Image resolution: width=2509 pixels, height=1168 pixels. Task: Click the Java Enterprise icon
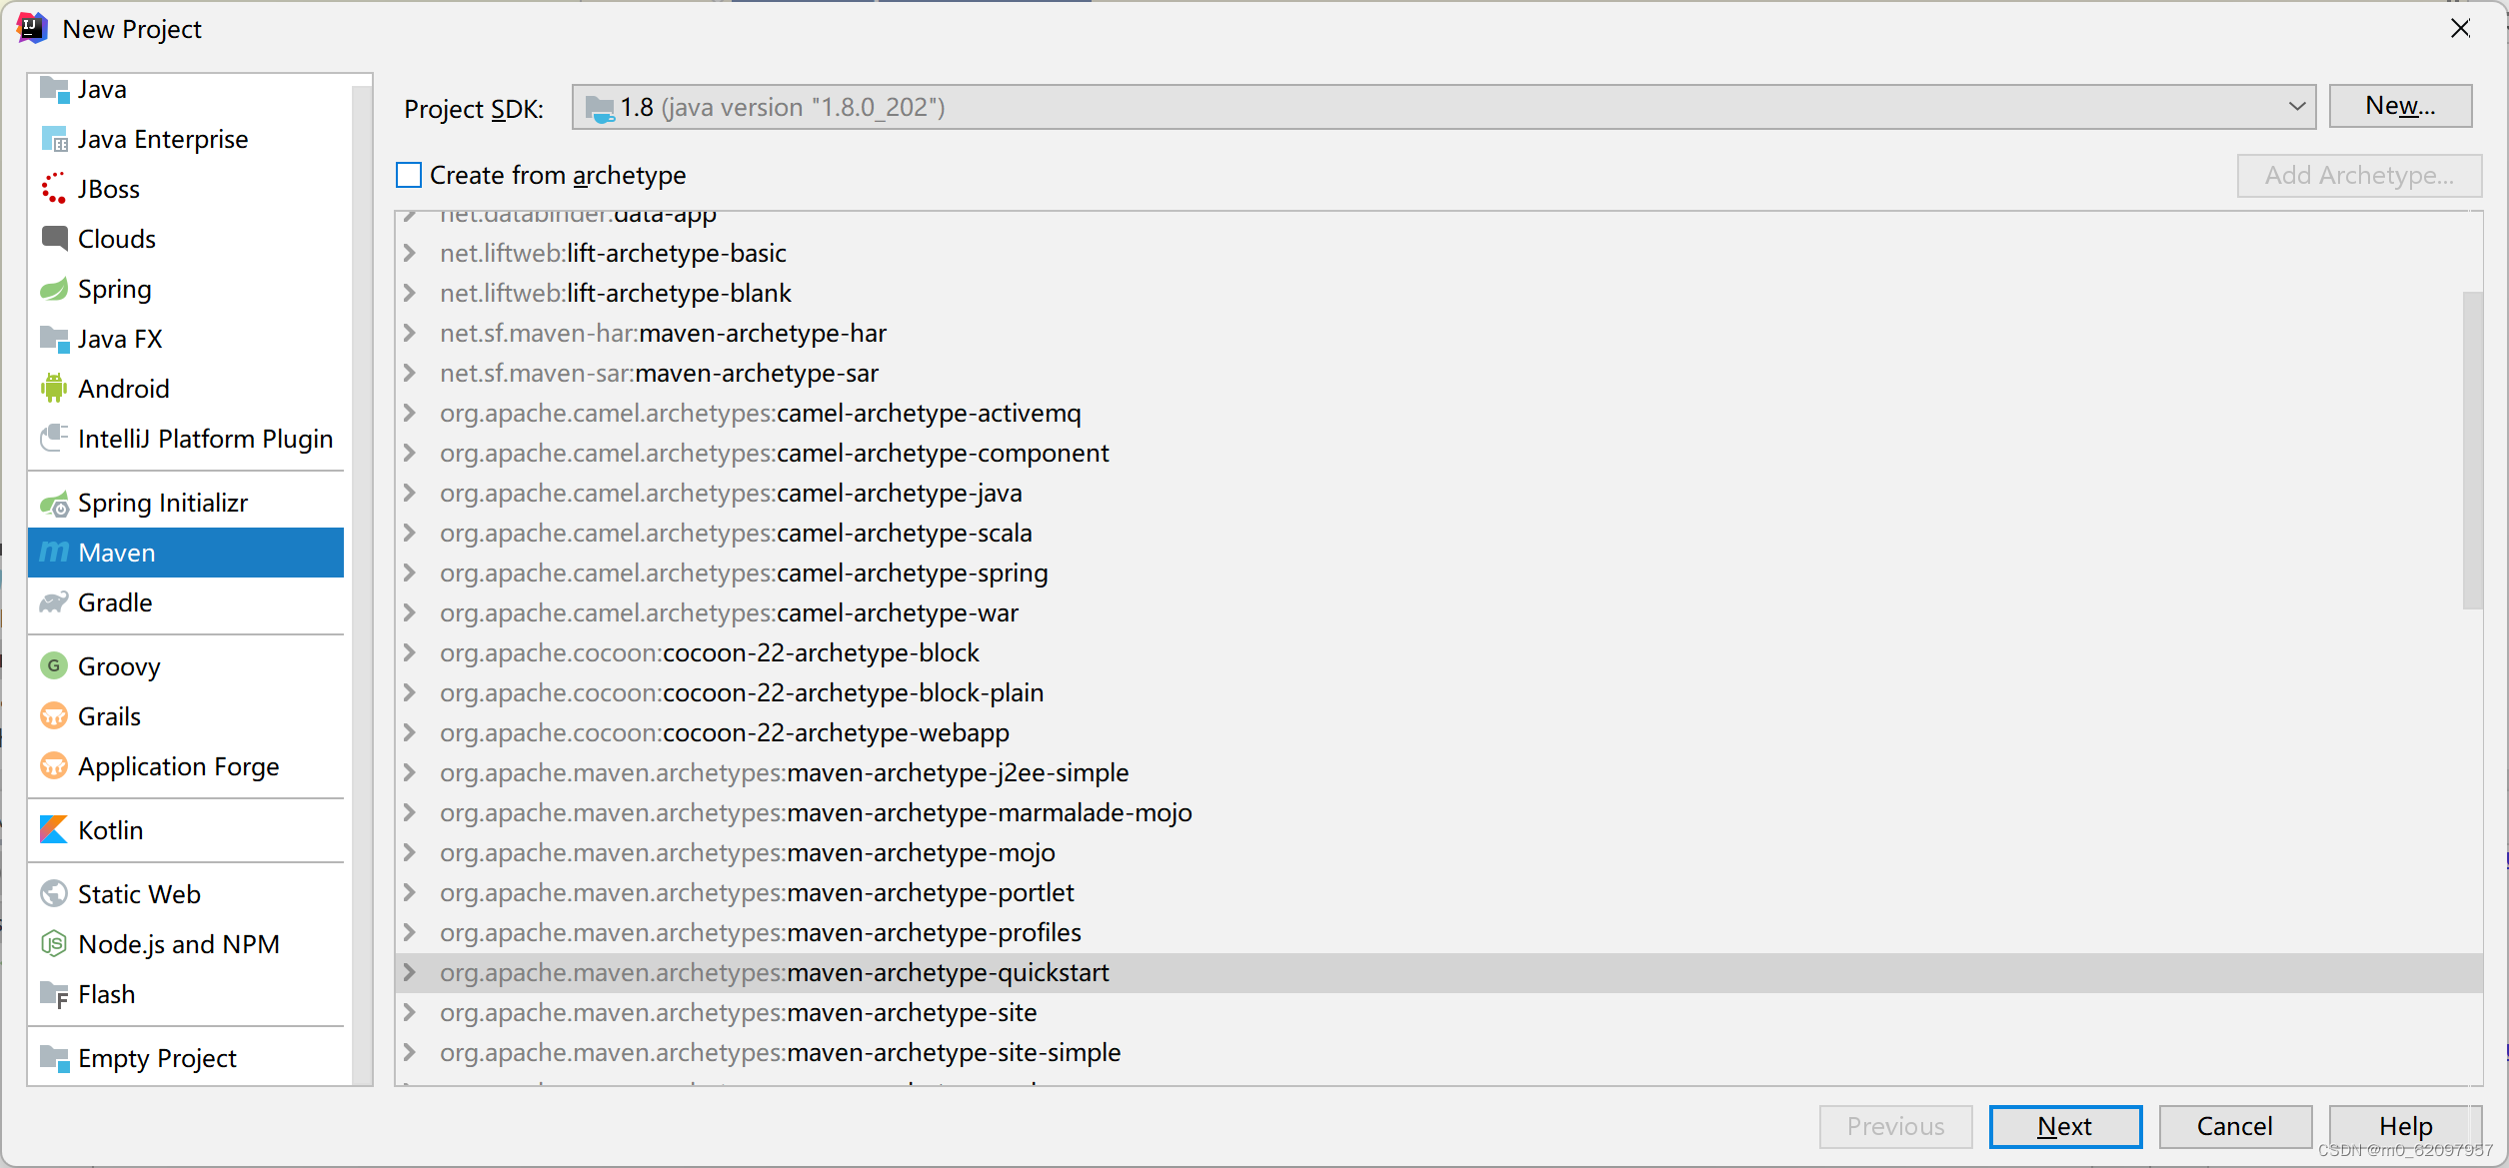54,139
